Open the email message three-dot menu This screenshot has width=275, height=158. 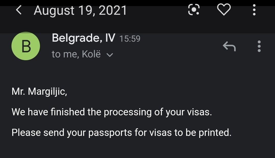[259, 46]
